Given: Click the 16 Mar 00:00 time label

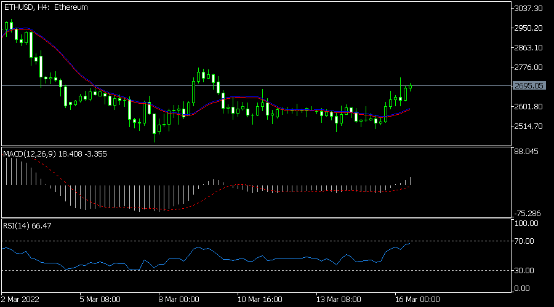Looking at the screenshot, I should [x=417, y=300].
